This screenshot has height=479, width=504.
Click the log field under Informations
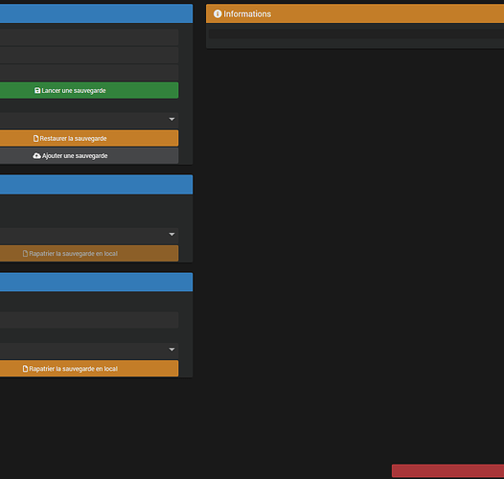[356, 34]
